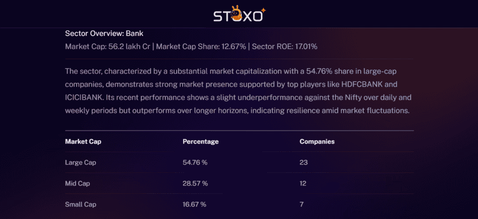Image resolution: width=478 pixels, height=219 pixels.
Task: Select the "Small Cap" row label
Action: (81, 204)
